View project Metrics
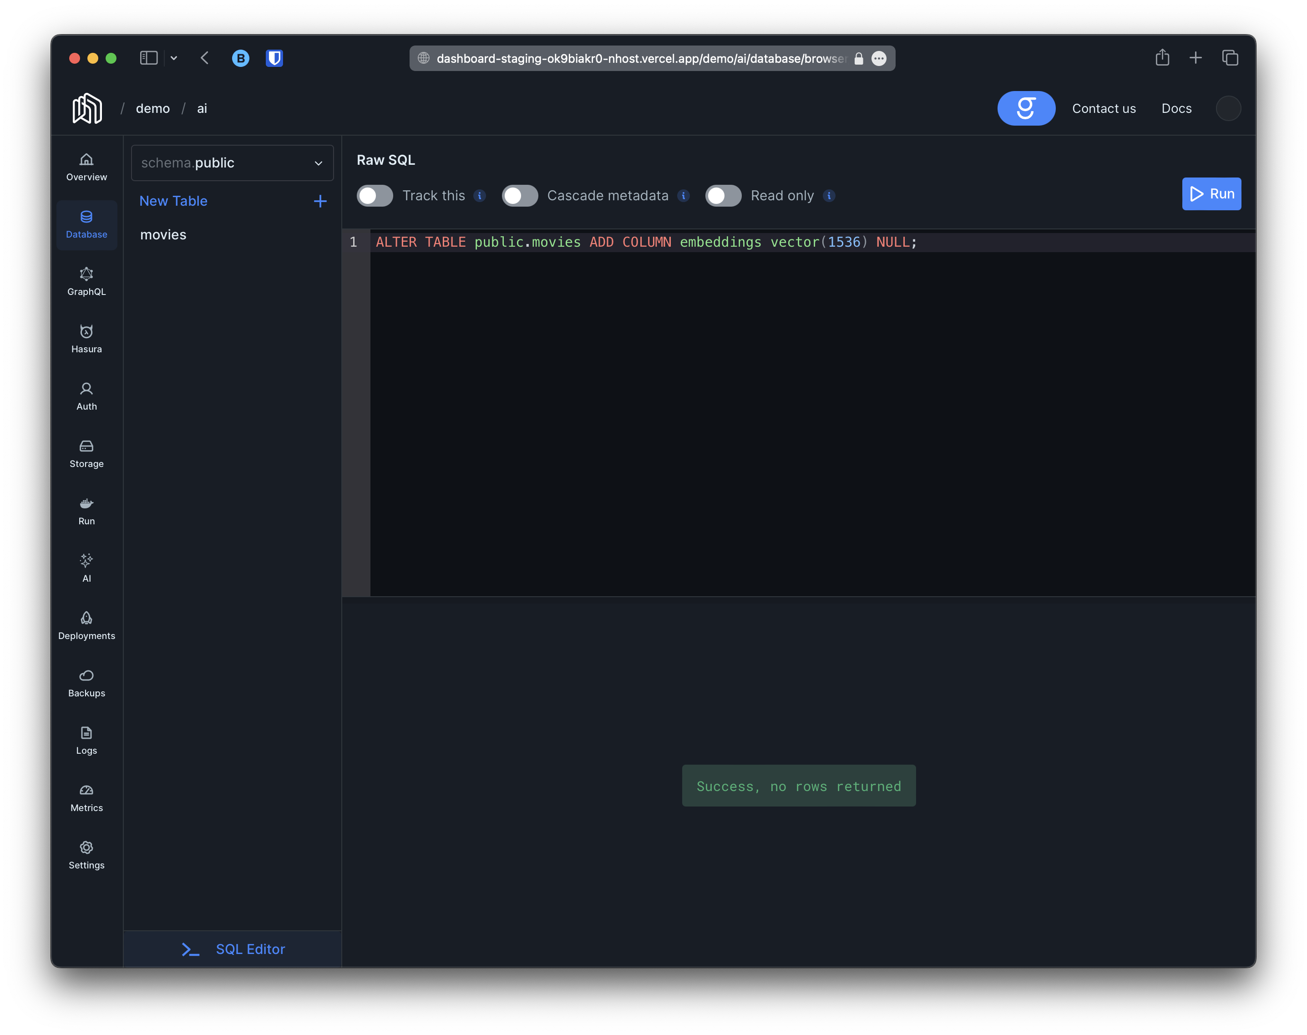 coord(86,797)
